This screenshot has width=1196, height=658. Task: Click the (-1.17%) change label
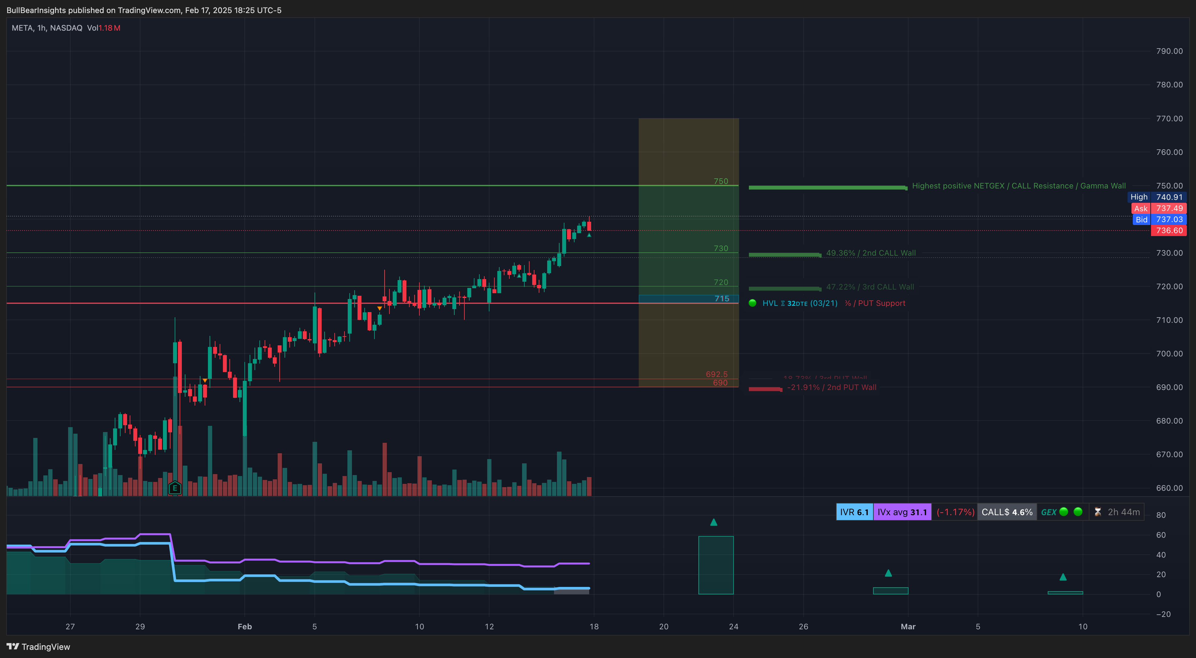[955, 512]
